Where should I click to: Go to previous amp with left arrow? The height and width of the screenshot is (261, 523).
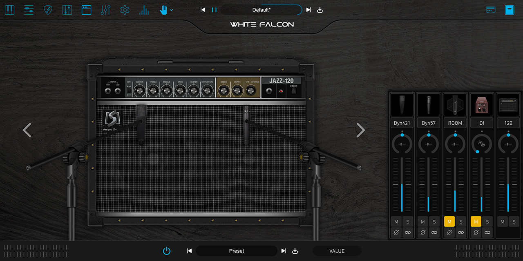(27, 130)
